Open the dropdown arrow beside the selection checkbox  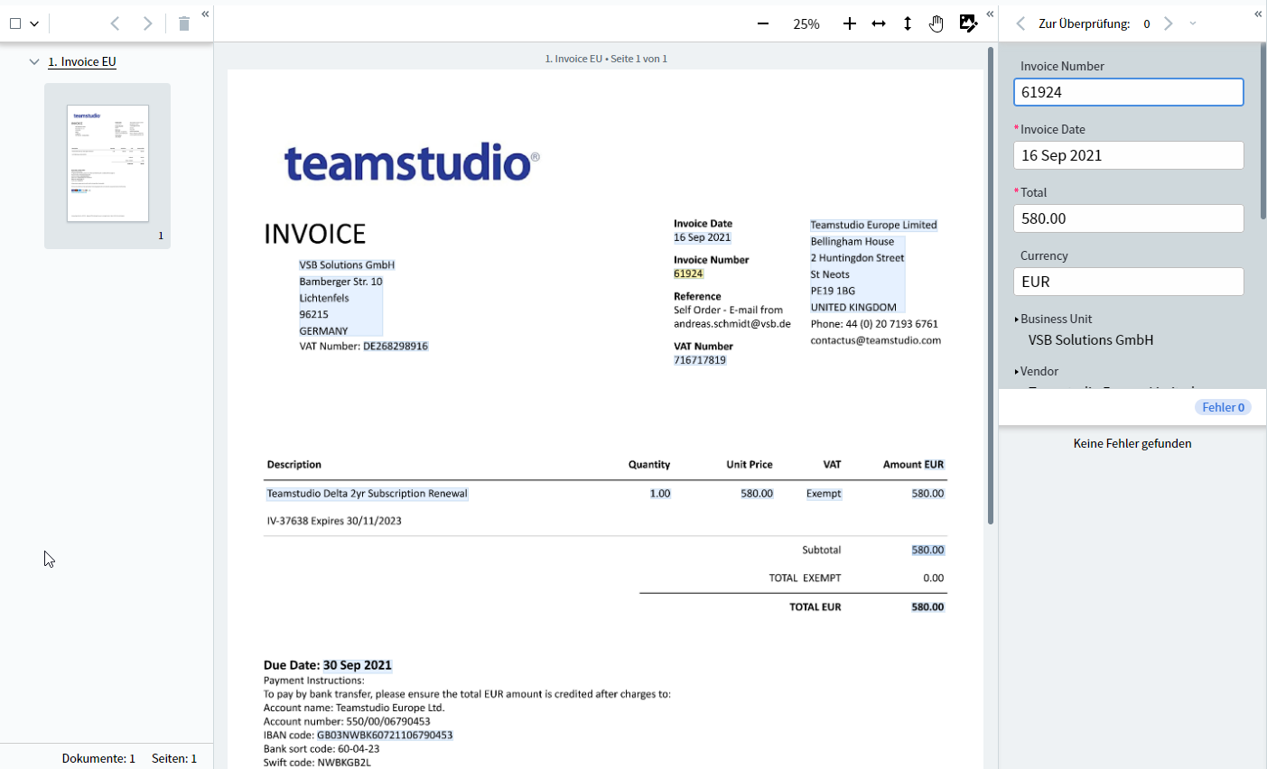click(34, 24)
